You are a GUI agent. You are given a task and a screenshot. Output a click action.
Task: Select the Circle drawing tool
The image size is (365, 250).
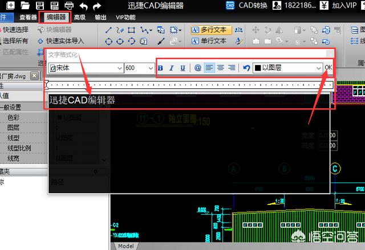pos(108,42)
